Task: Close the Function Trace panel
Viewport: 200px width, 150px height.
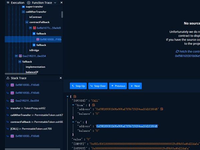Action: [x=61, y=3]
